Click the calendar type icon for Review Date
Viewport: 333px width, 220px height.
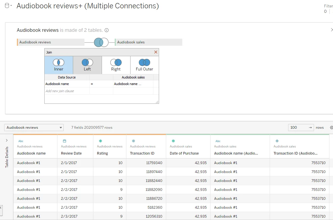click(x=65, y=141)
